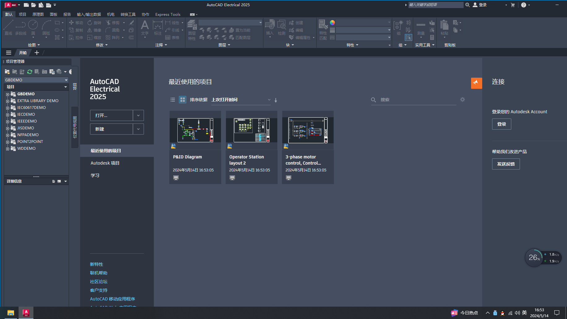Viewport: 567px width, 319px height.
Task: Switch to list view of recent projects
Action: point(173,100)
